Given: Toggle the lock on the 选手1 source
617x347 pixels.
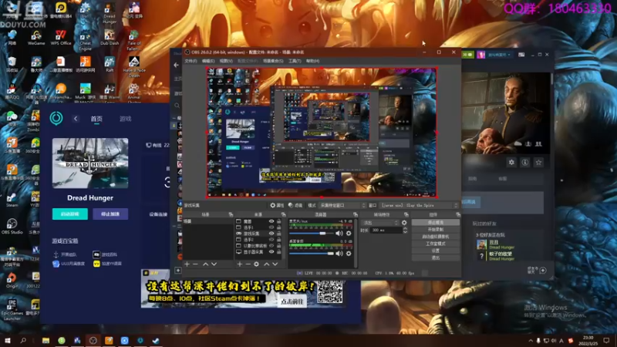Looking at the screenshot, I should [278, 227].
